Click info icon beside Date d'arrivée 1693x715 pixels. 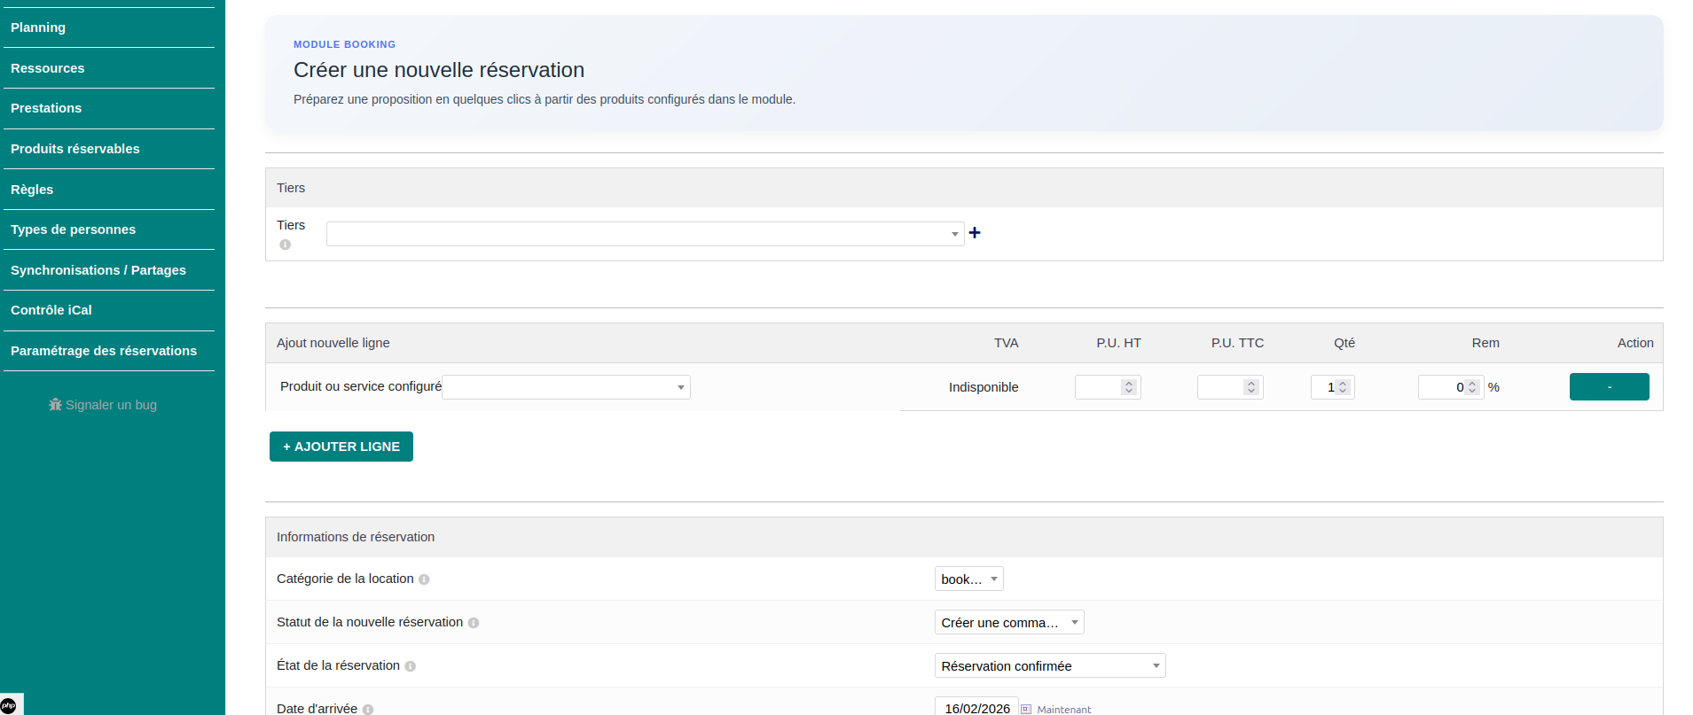coord(368,709)
